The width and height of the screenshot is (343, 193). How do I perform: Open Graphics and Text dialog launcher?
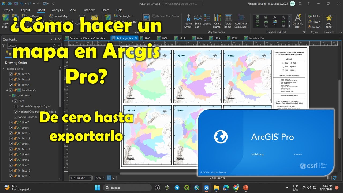pyautogui.click(x=304, y=32)
